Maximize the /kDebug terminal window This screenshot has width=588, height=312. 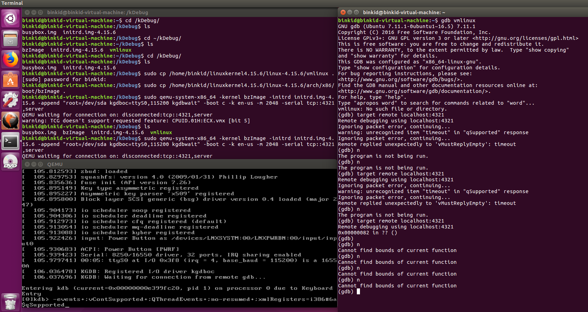[40, 12]
